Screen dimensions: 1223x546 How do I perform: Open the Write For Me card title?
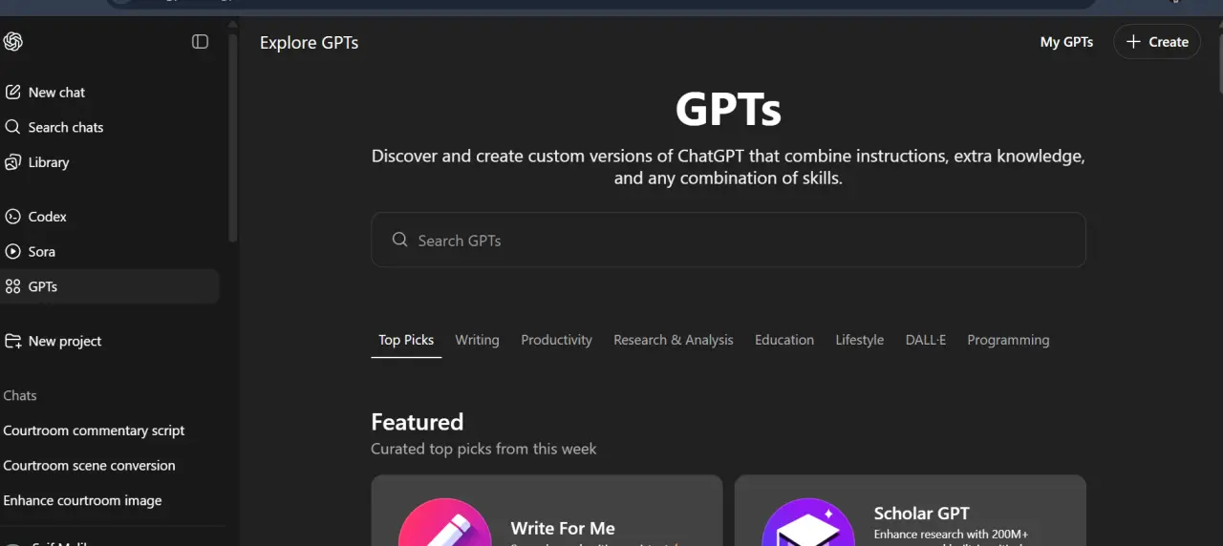[563, 528]
